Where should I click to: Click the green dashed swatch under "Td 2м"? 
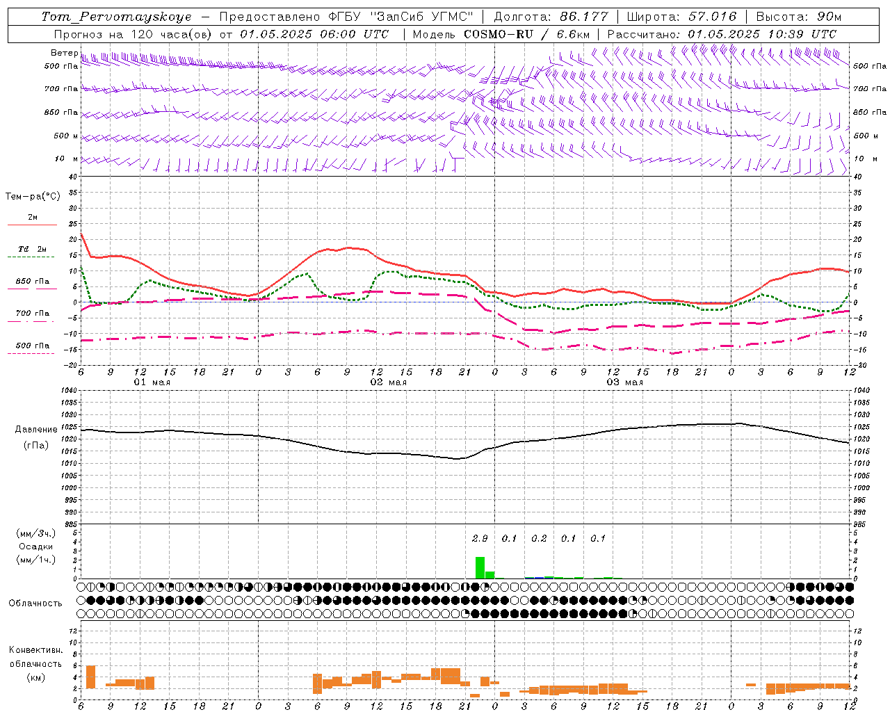tap(31, 257)
